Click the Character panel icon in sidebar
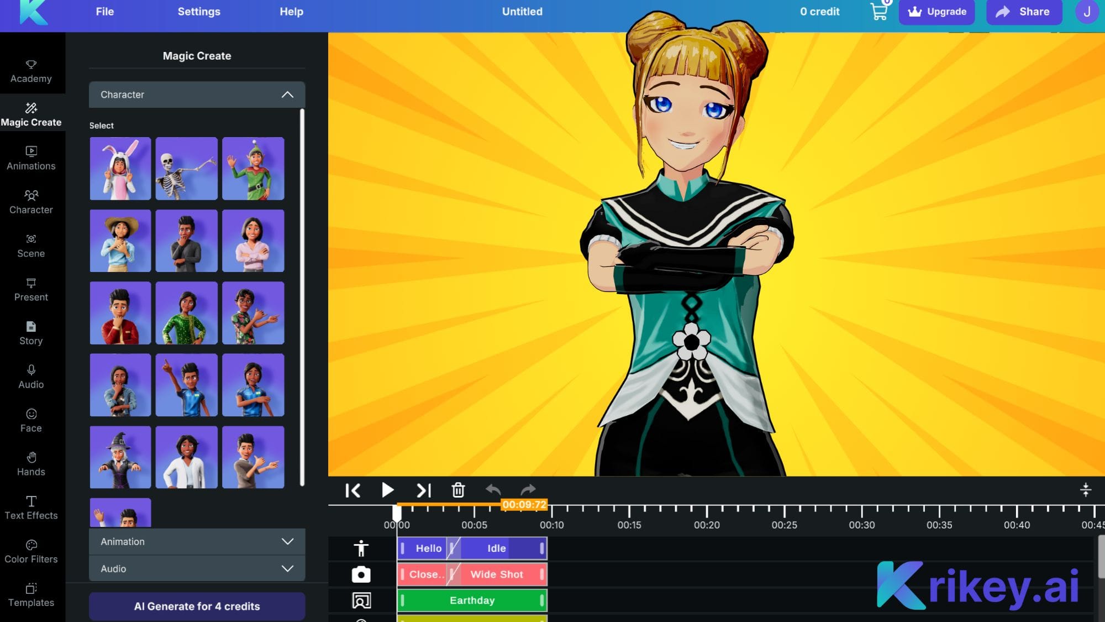This screenshot has width=1105, height=622. pos(30,202)
